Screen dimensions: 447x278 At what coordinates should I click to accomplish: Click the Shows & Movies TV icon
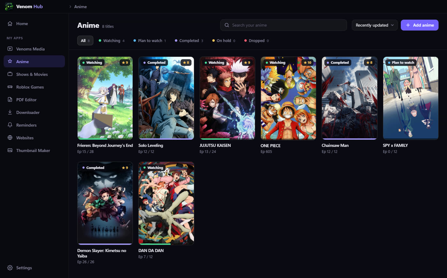[10, 74]
